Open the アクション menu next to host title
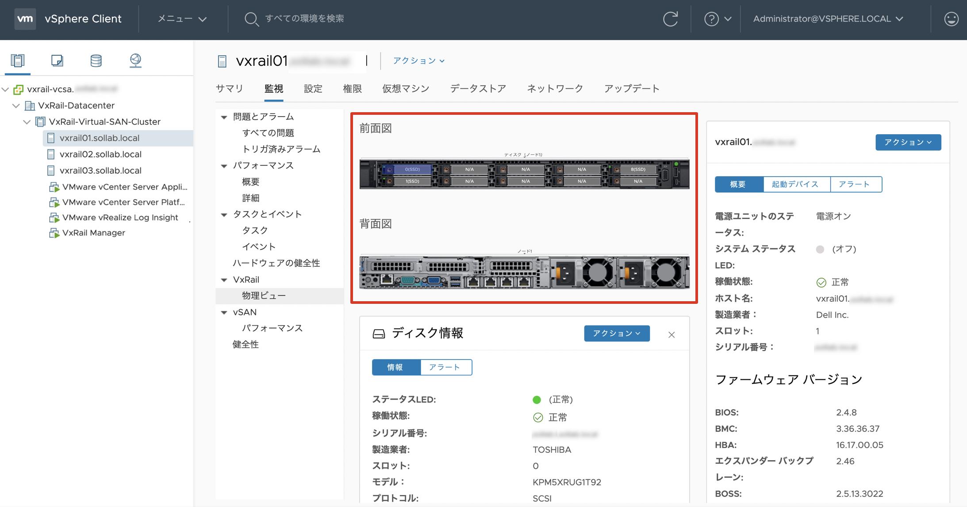The image size is (967, 507). (x=418, y=61)
